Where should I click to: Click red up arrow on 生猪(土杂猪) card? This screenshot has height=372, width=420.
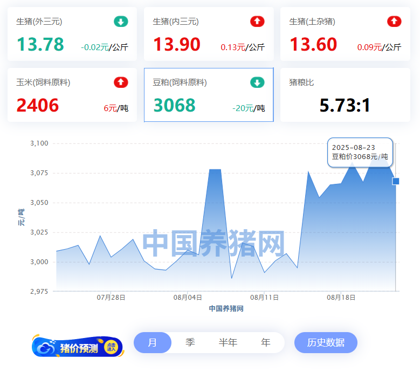(394, 22)
